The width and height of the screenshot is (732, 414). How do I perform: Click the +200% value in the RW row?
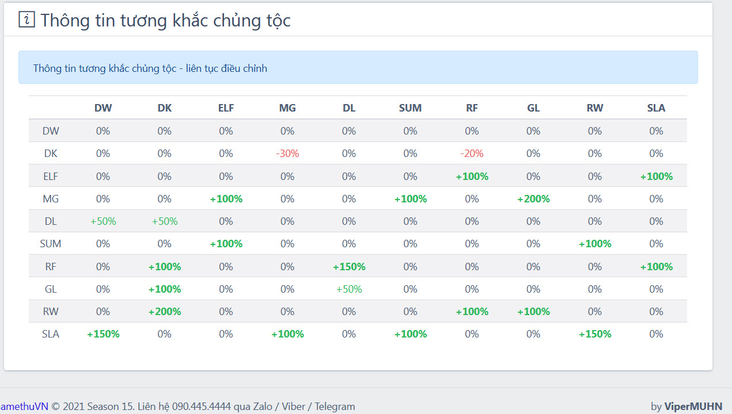tap(165, 312)
